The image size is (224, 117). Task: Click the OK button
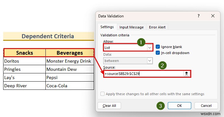tap(180, 106)
